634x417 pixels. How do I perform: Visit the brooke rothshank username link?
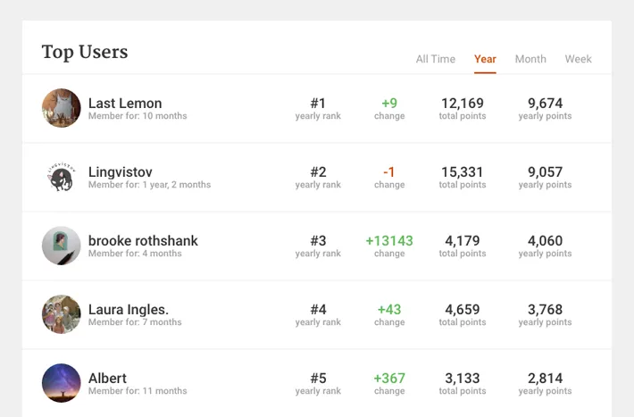pyautogui.click(x=143, y=241)
